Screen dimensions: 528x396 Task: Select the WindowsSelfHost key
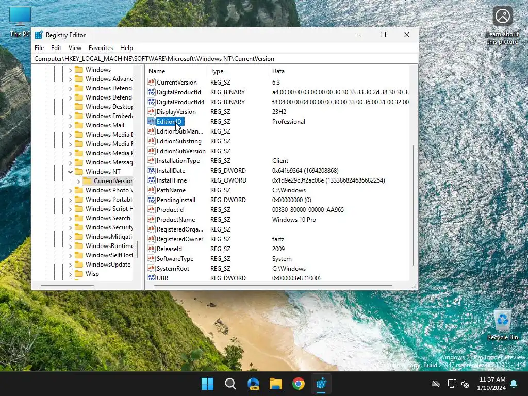pyautogui.click(x=109, y=255)
